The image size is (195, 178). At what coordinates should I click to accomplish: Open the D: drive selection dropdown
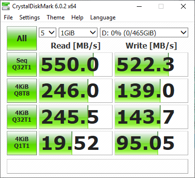[x=144, y=32]
